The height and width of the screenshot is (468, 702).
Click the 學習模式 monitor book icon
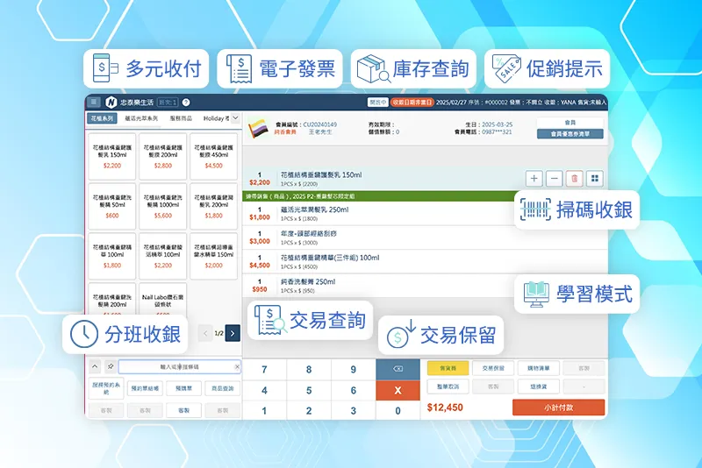coord(536,294)
